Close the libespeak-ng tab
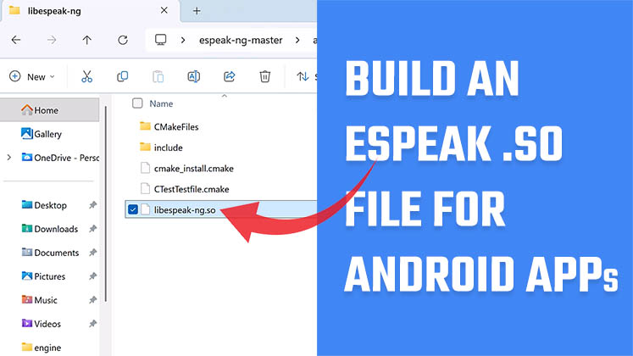 (x=164, y=10)
